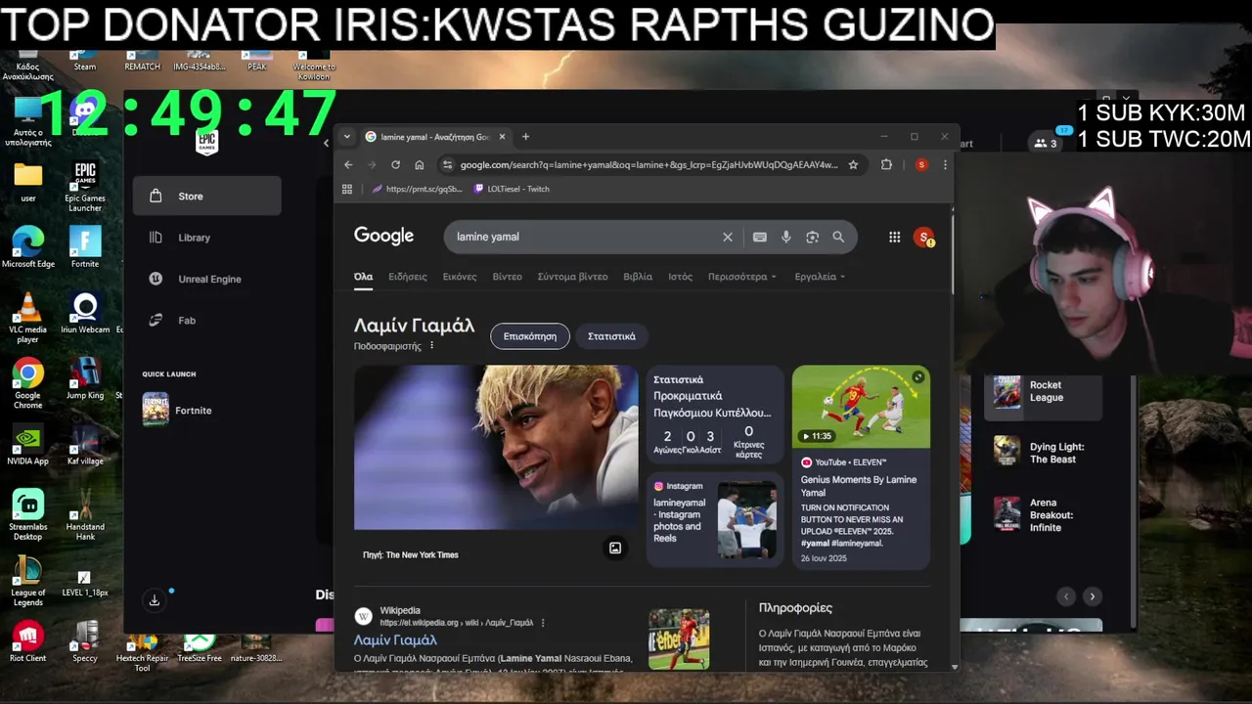Viewport: 1252px width, 704px height.
Task: Open Wikipedia result options menu
Action: (543, 623)
